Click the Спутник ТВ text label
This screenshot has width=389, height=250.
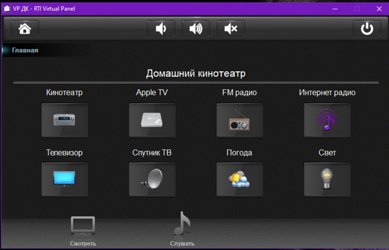click(152, 153)
